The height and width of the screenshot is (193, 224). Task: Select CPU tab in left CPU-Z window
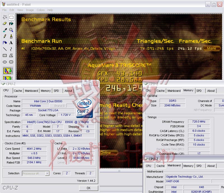pos(6,90)
